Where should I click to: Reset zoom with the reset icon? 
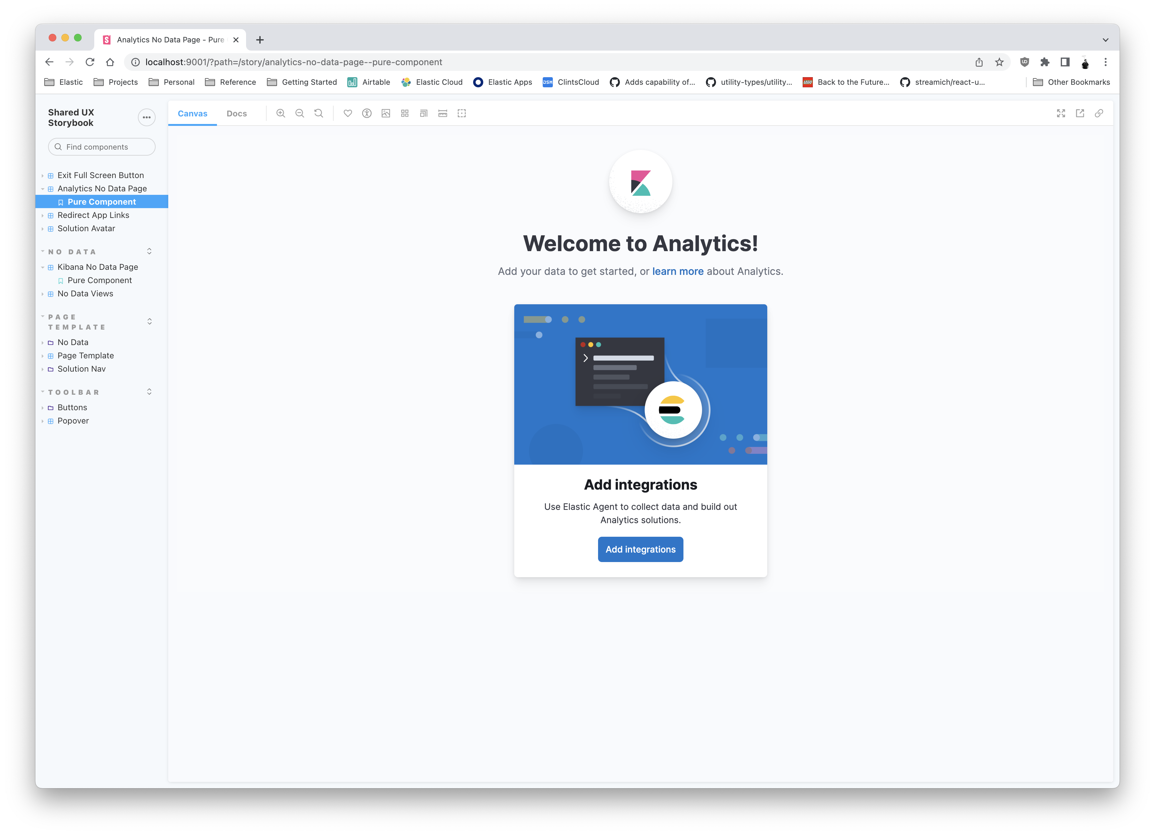tap(319, 114)
